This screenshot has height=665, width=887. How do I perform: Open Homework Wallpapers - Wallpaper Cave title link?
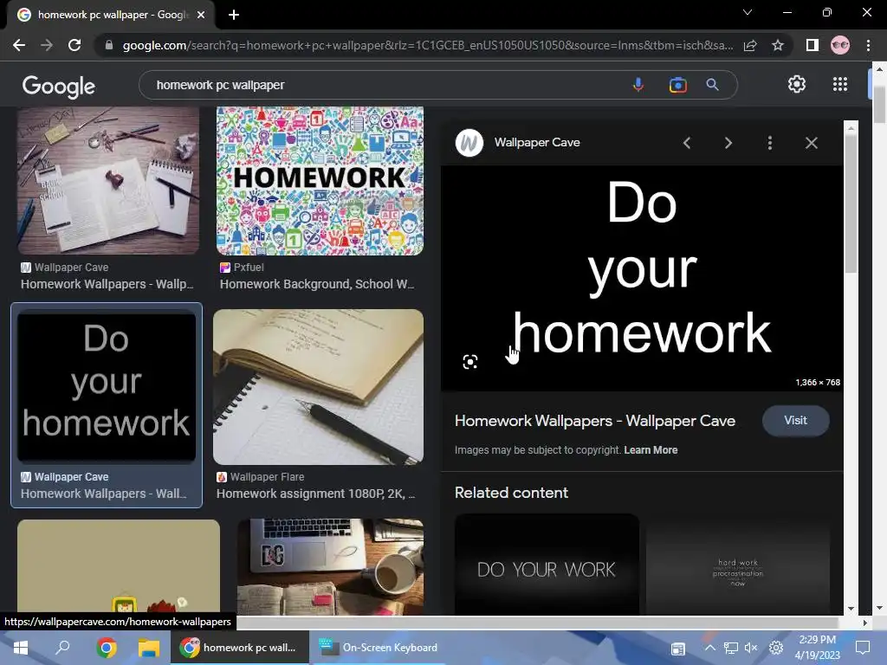(x=594, y=421)
